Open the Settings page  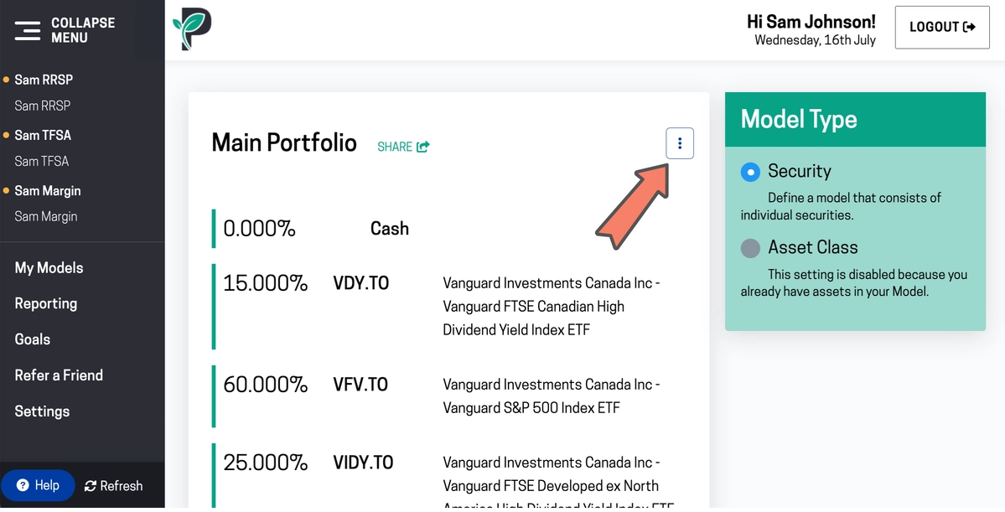[x=42, y=411]
